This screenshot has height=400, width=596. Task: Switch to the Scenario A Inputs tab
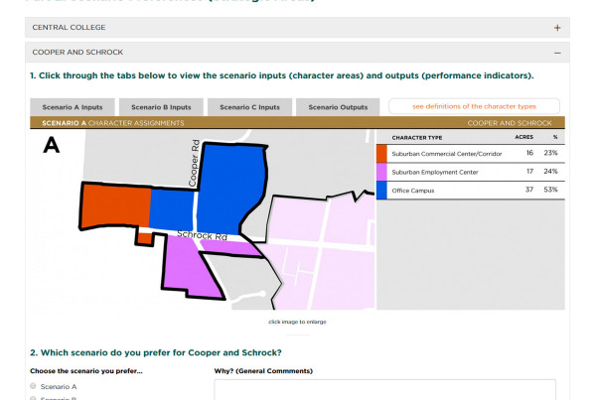(72, 107)
